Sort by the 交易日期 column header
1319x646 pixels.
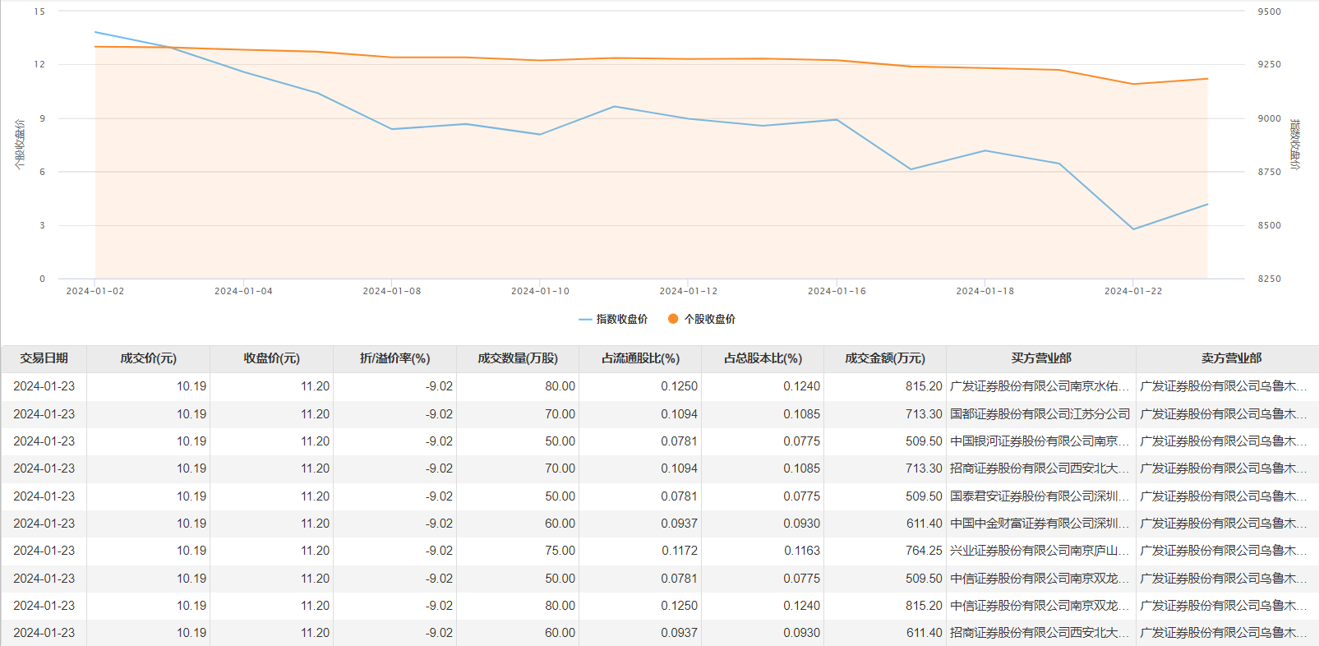pyautogui.click(x=44, y=358)
